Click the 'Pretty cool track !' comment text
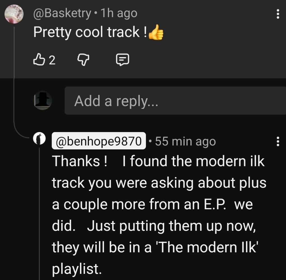 (x=90, y=32)
